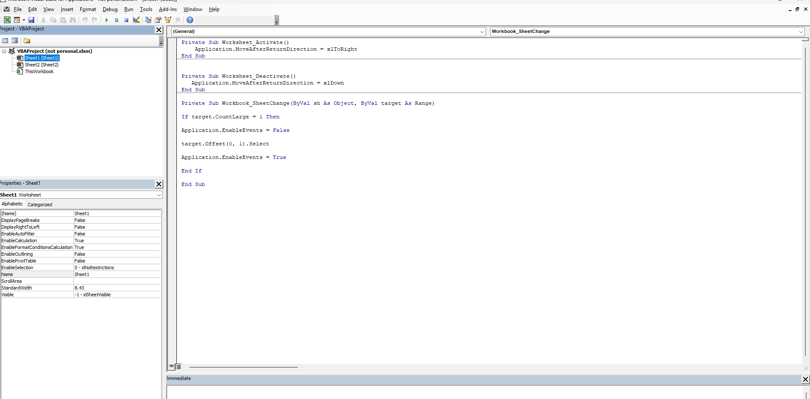Run the macro with the green play icon
The width and height of the screenshot is (810, 399).
107,20
